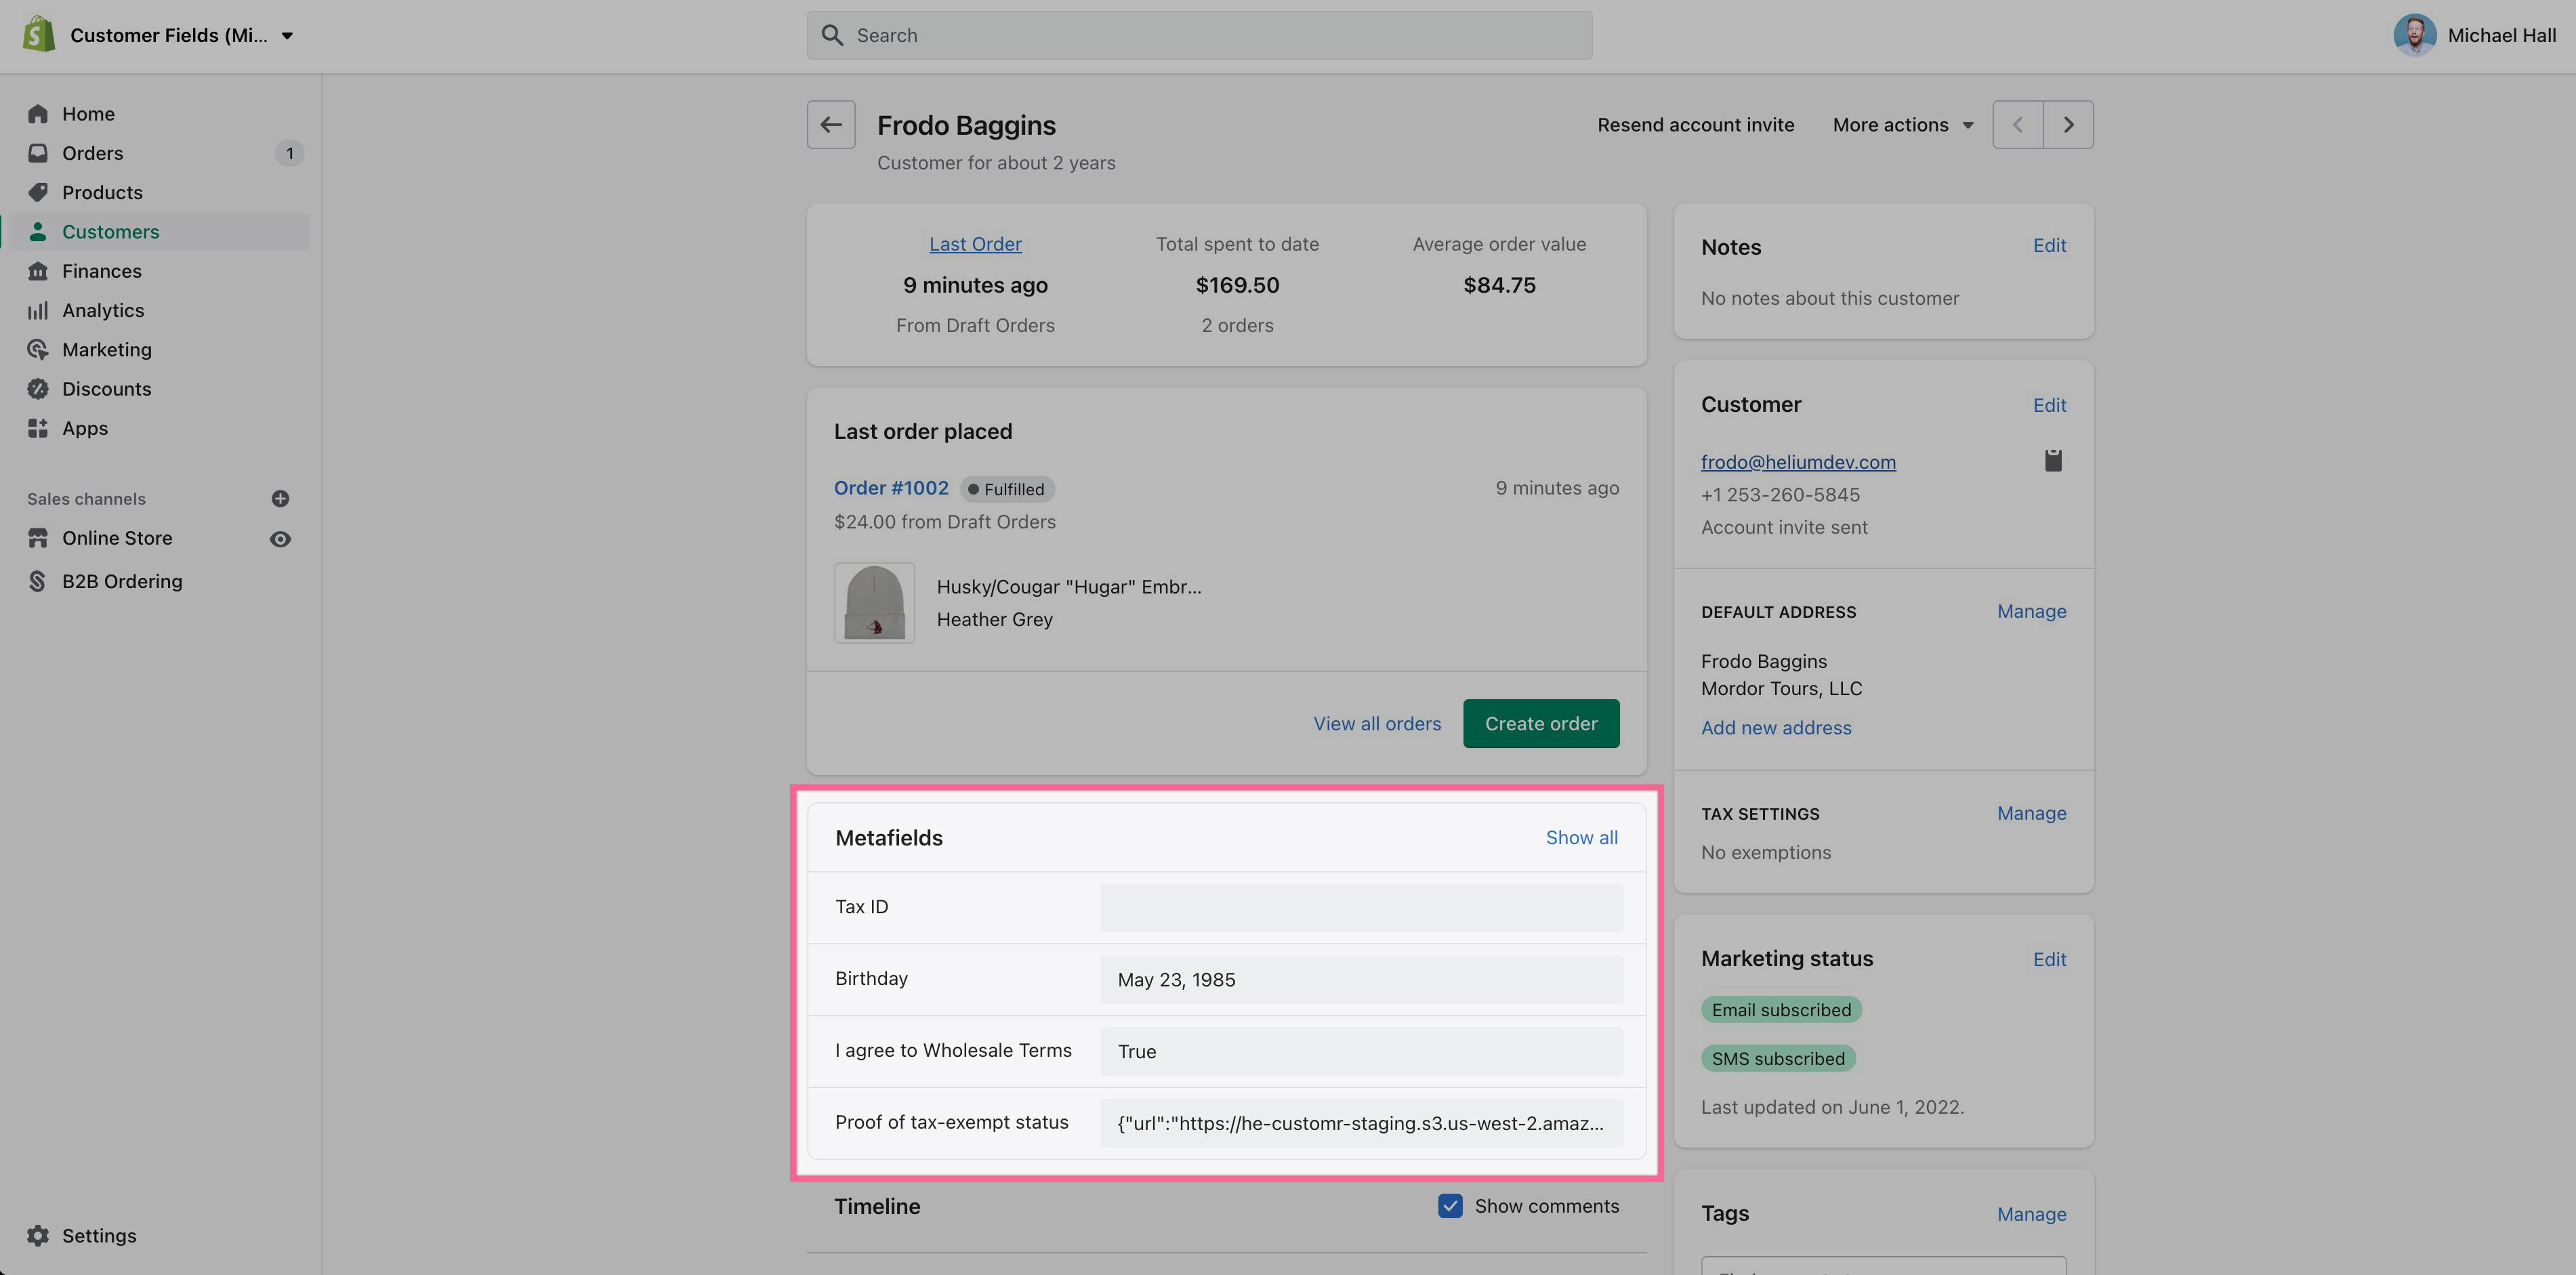
Task: Click the Birthday field May 23, 1985
Action: (1361, 979)
